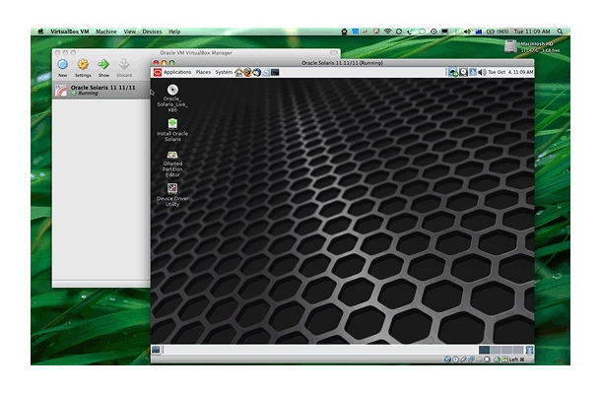Screen dimensions: 601x394
Task: Select the Oracle_Solaris_Live_X86 disc icon
Action: 172,98
